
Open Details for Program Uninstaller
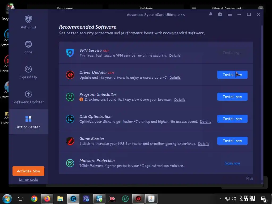click(180, 99)
